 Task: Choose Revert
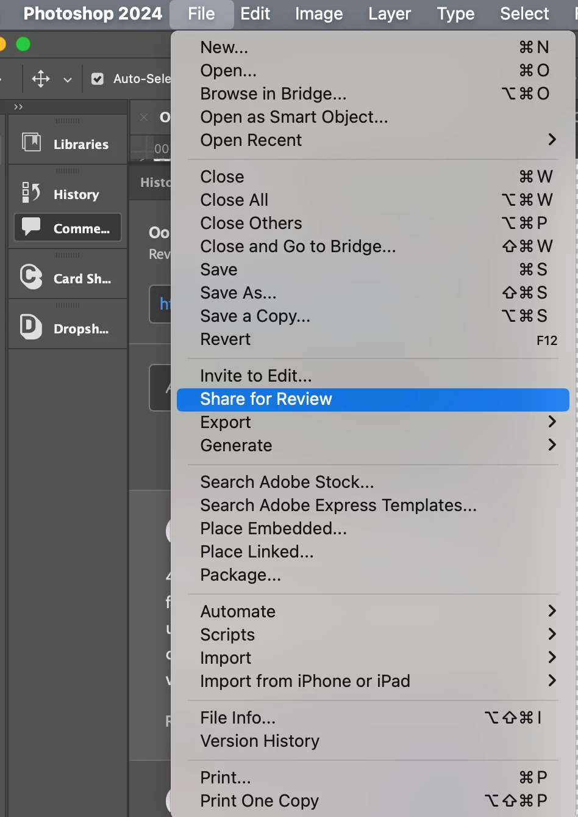(373, 339)
